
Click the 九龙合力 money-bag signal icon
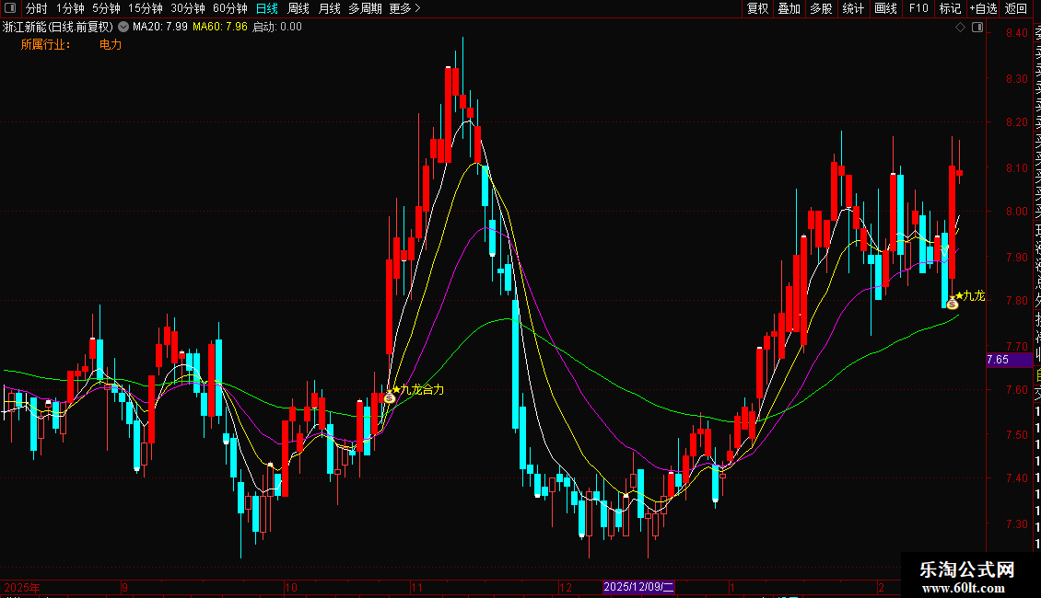[x=390, y=397]
